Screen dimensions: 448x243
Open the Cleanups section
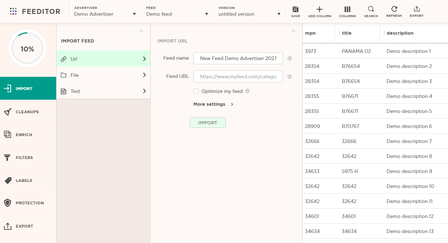[x=28, y=112]
